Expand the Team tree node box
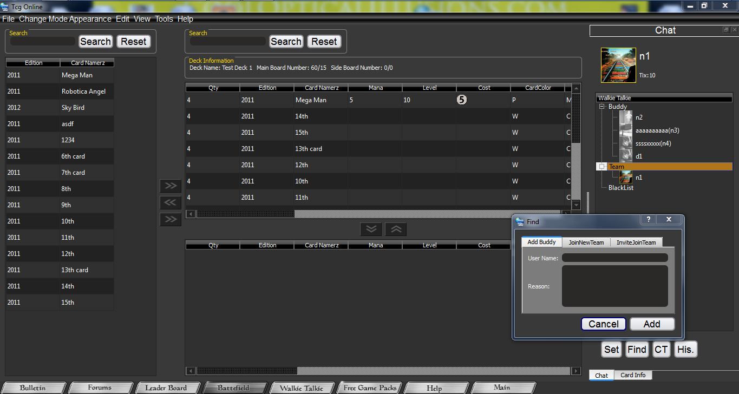This screenshot has width=739, height=394. (601, 167)
